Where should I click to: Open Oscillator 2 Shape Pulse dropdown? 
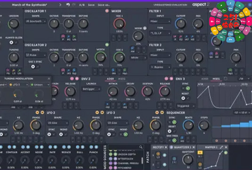[36, 55]
